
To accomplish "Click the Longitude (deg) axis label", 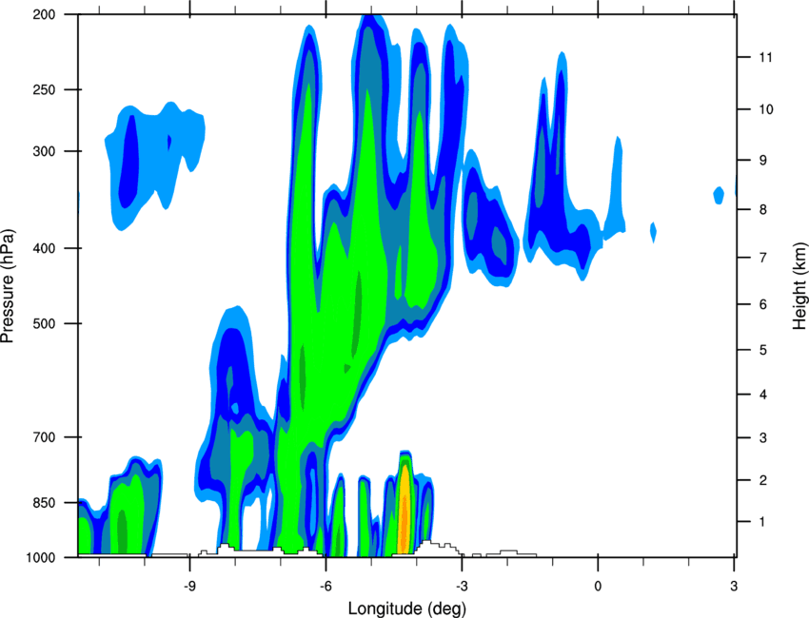I will click(407, 608).
